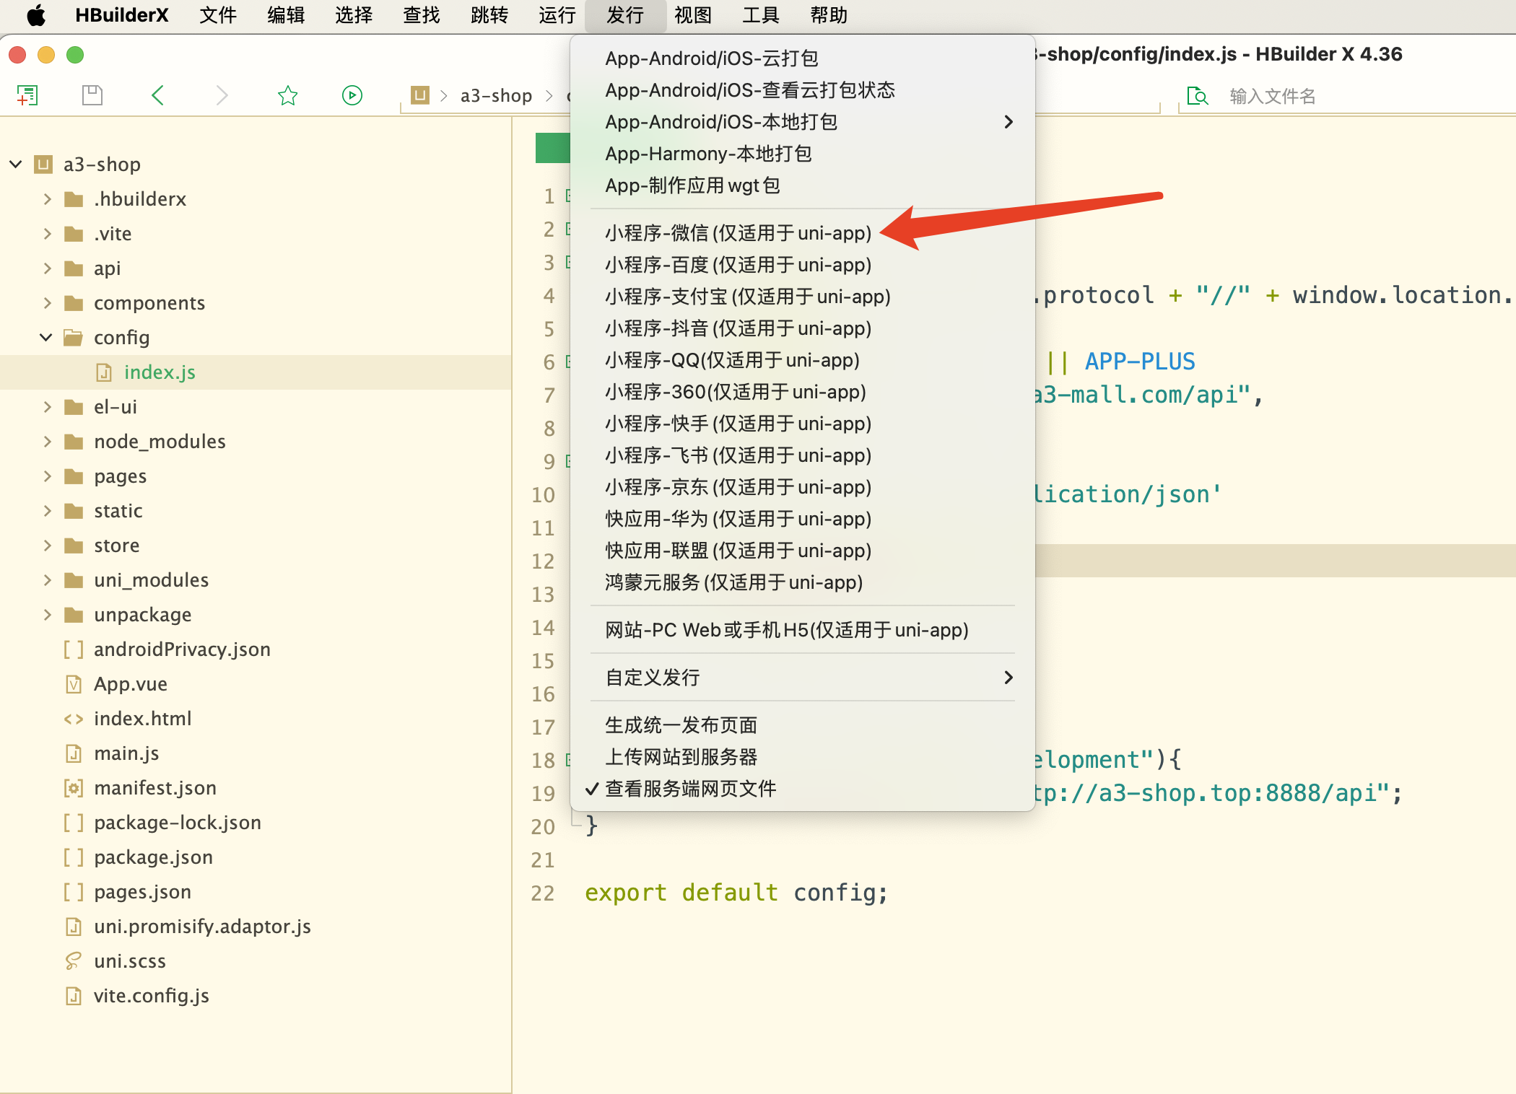Viewport: 1516px width, 1094px height.
Task: Click the save file toolbar icon
Action: coord(92,95)
